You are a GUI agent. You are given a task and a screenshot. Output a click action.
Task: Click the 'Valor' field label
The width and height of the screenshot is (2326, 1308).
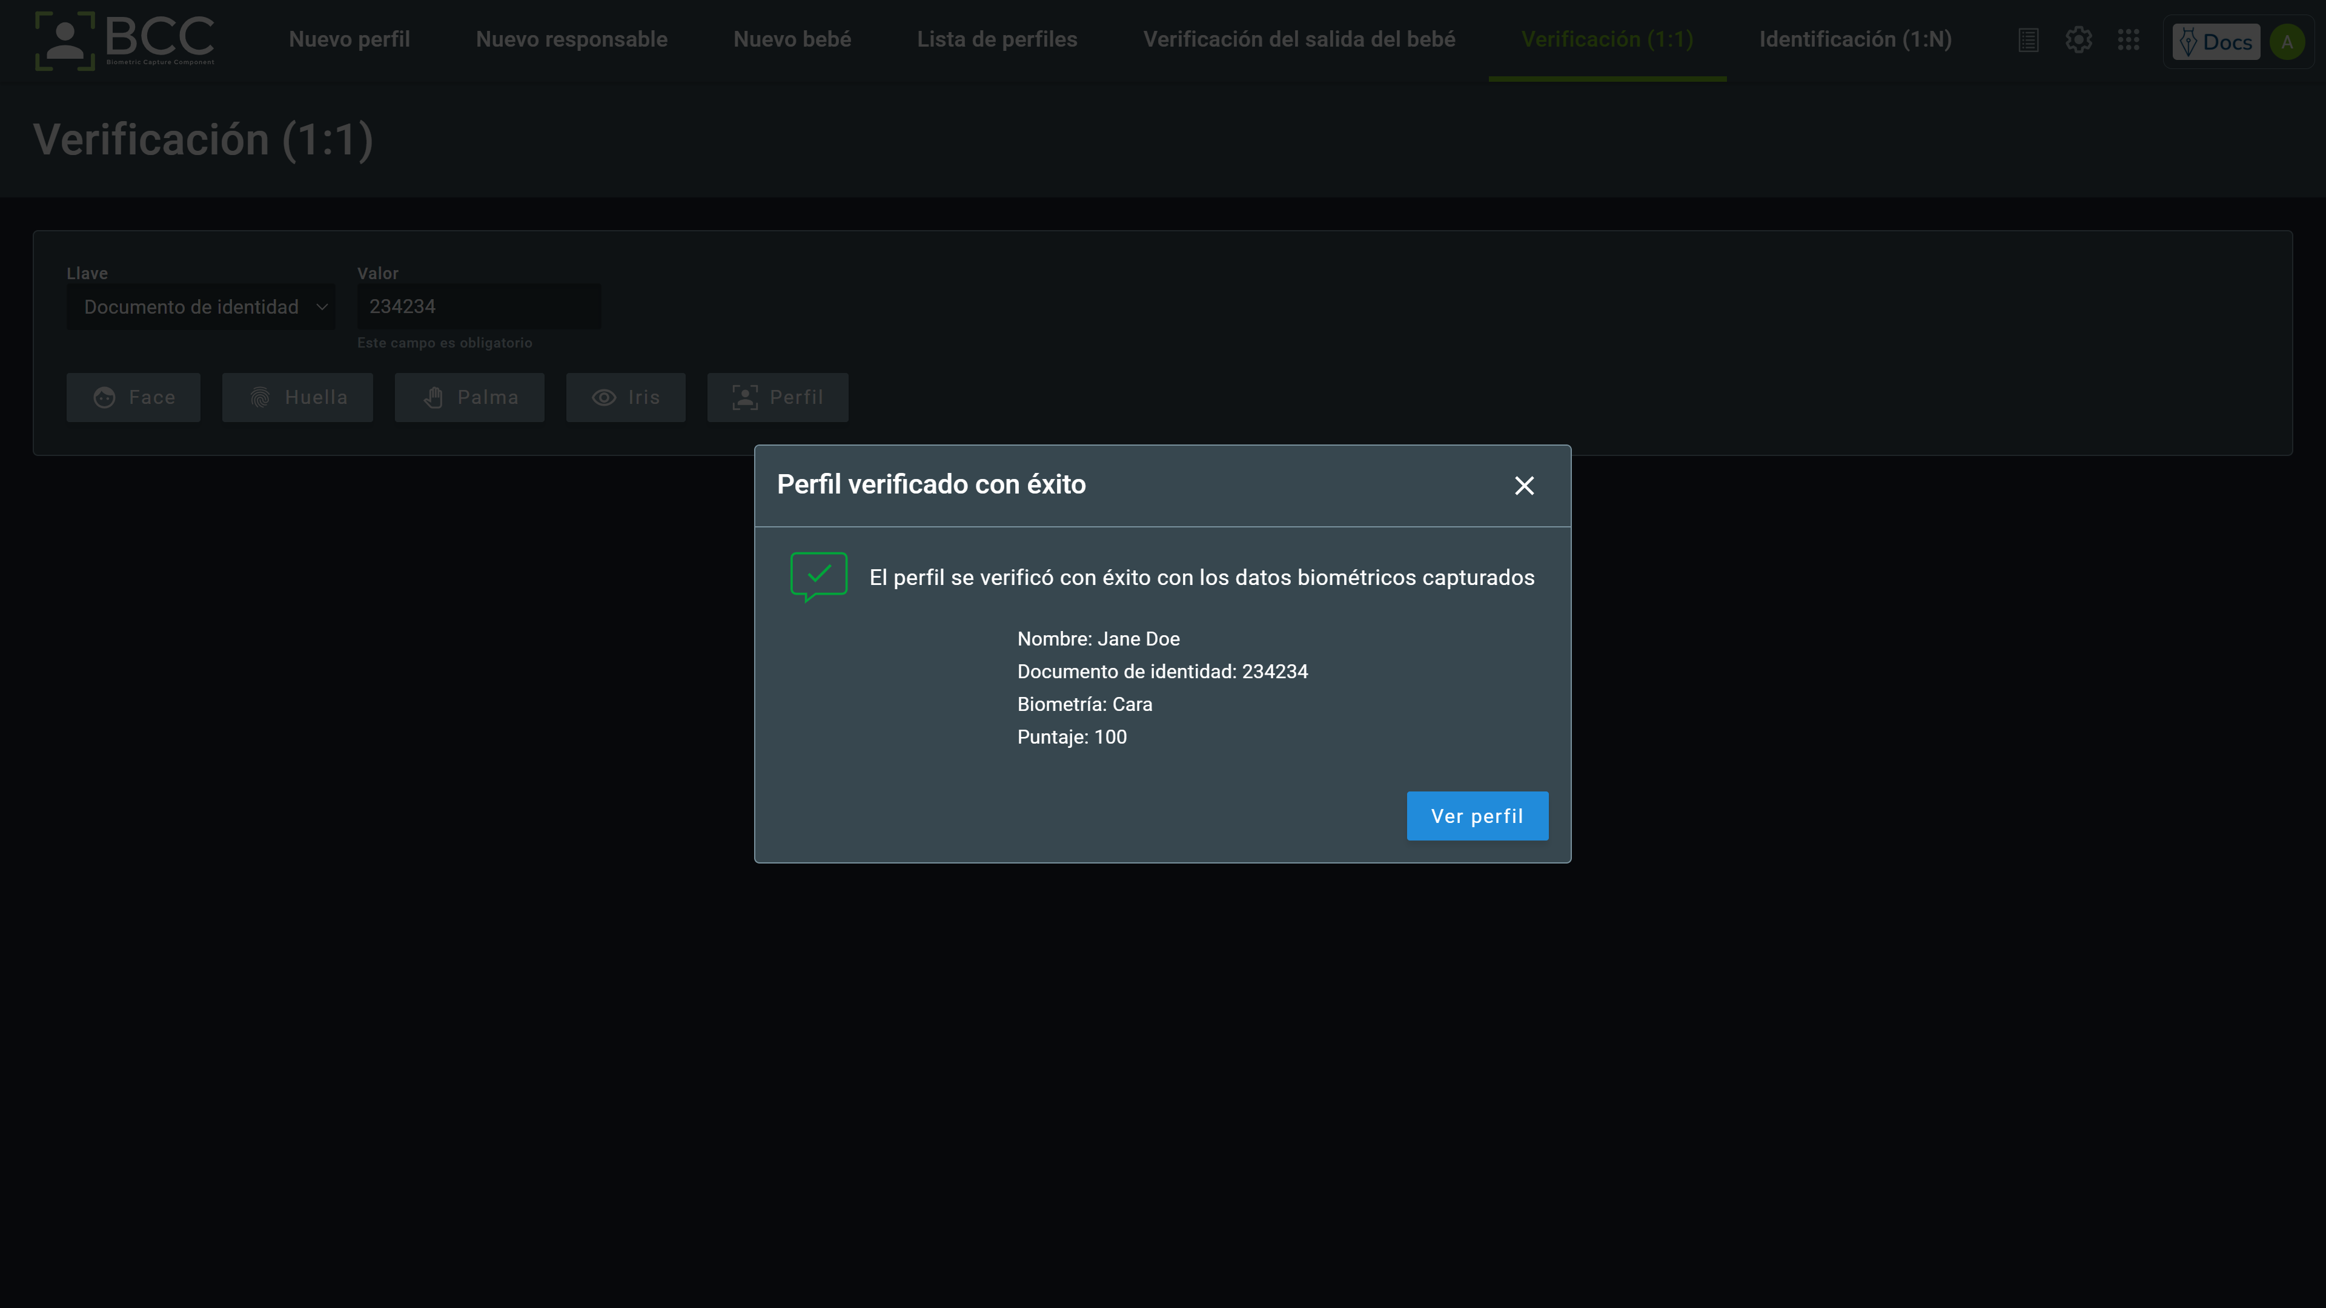coord(377,274)
